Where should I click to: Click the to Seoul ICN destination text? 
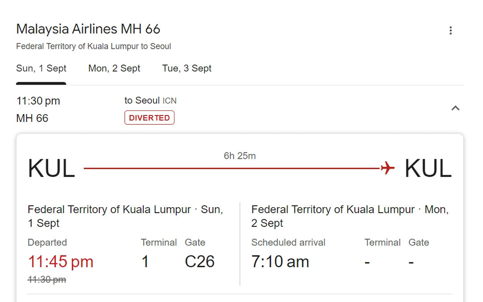tap(150, 101)
